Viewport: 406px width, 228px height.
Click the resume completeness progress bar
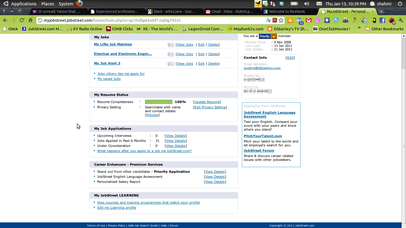tap(159, 102)
